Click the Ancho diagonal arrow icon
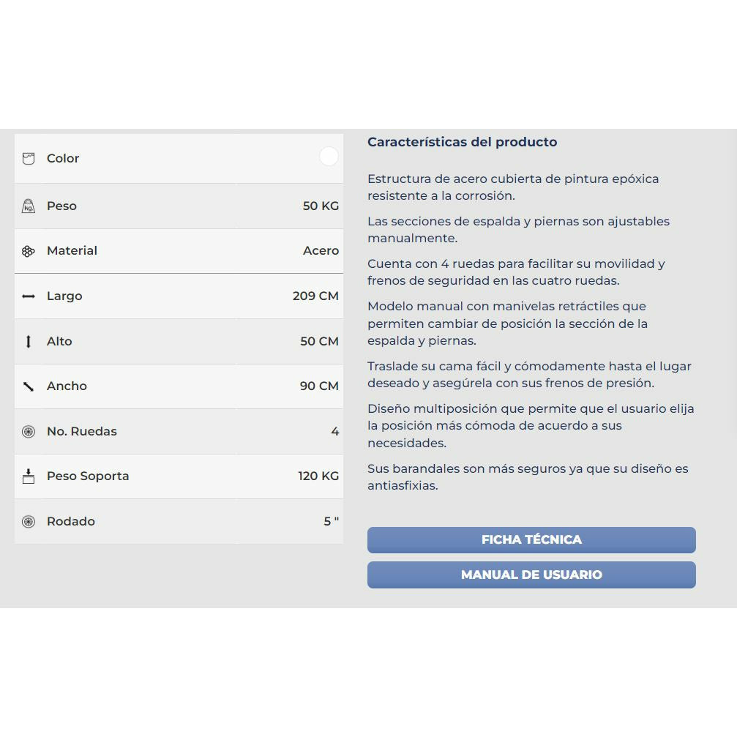This screenshot has height=737, width=737. [29, 386]
